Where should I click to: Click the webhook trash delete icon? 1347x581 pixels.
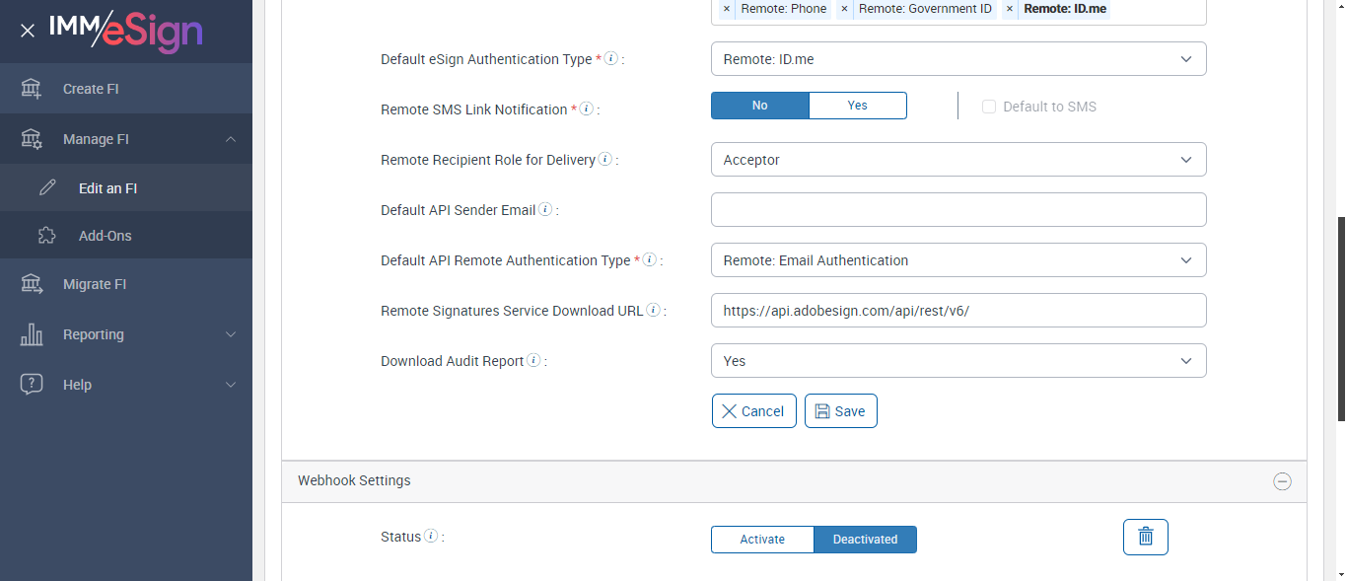coord(1145,537)
